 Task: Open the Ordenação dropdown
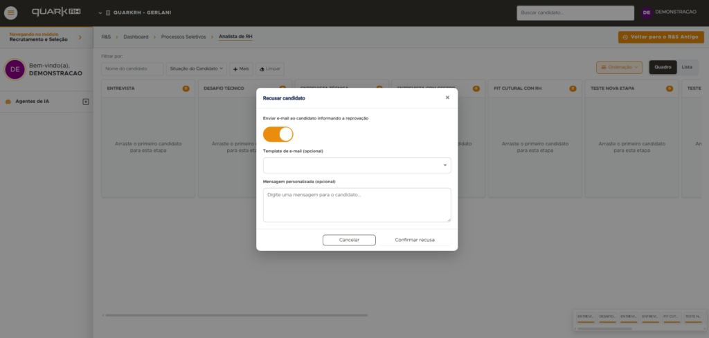tap(619, 67)
